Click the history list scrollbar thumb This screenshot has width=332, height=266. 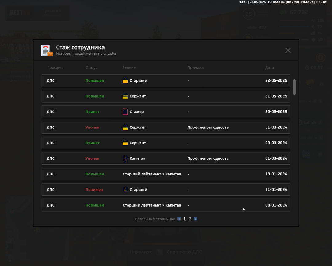(x=294, y=87)
